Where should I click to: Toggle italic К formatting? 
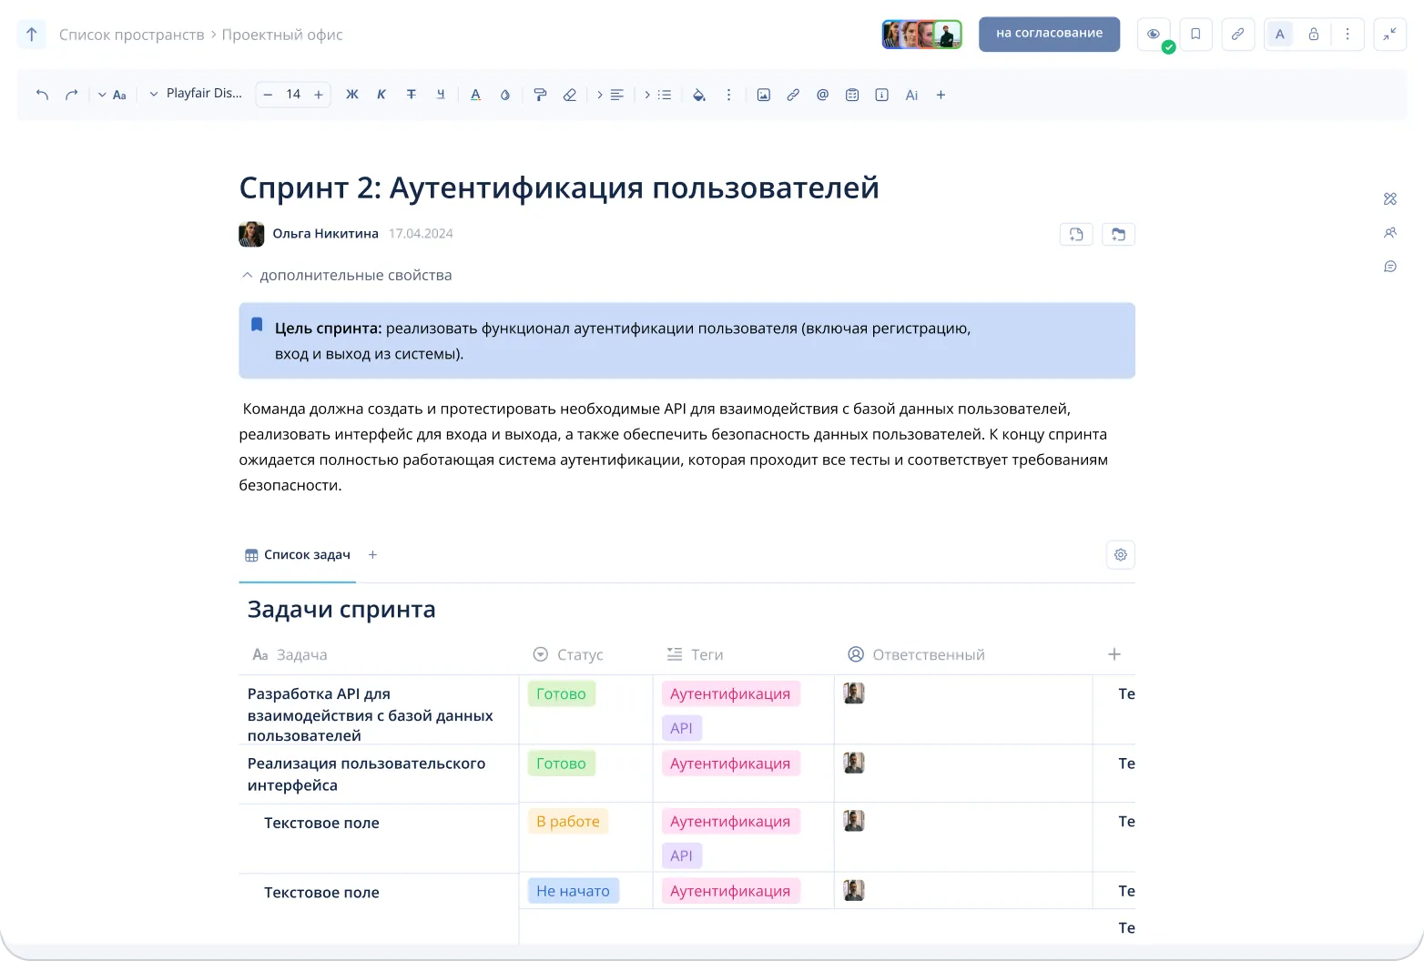point(381,95)
